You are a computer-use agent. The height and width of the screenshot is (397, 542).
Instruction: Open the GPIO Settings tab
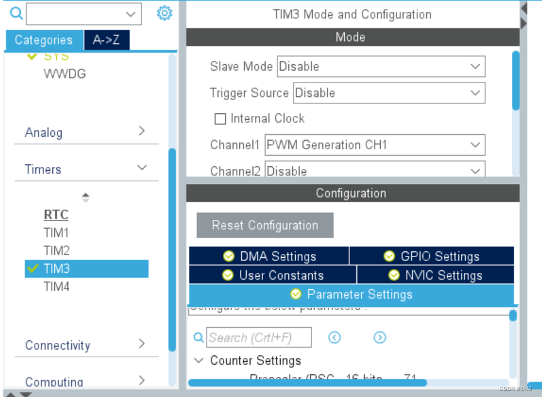tap(434, 256)
